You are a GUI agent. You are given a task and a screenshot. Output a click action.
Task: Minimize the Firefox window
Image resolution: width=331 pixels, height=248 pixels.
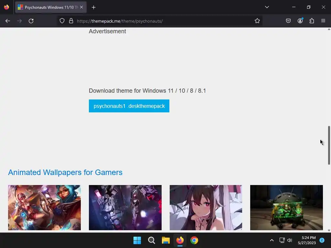click(294, 7)
